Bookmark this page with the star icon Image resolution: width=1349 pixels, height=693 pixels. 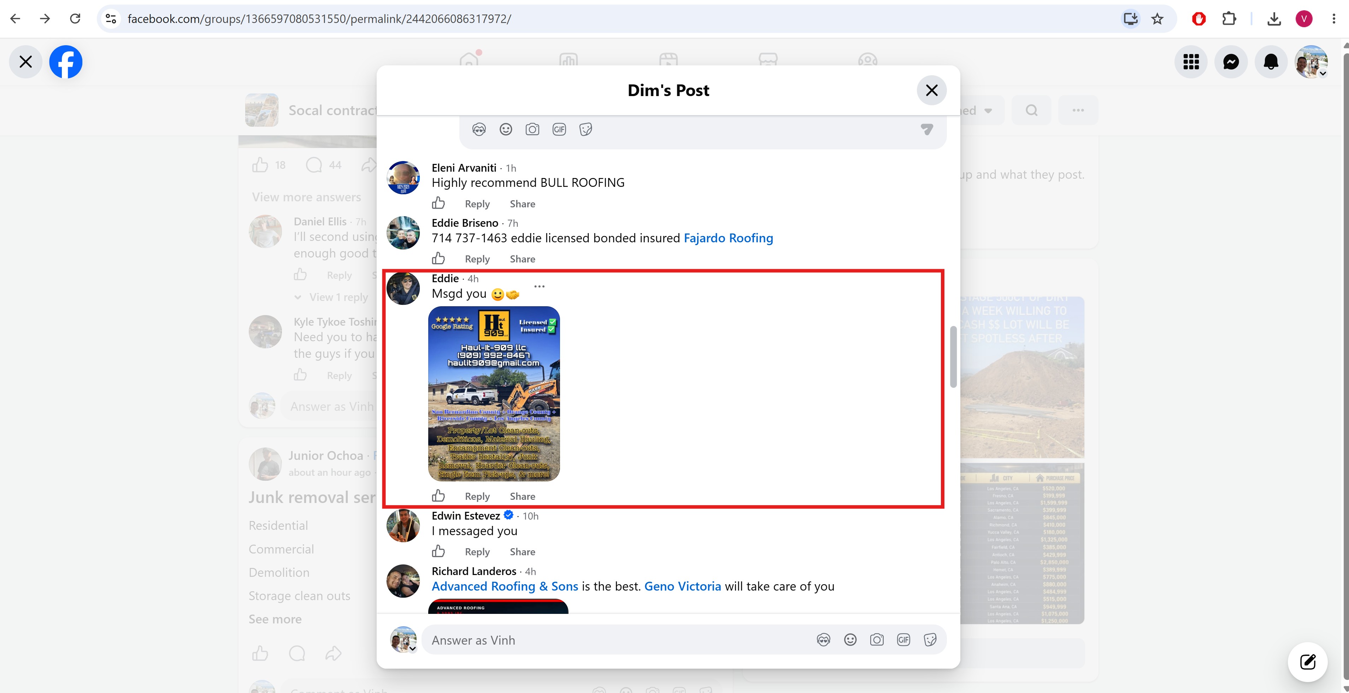pyautogui.click(x=1157, y=19)
